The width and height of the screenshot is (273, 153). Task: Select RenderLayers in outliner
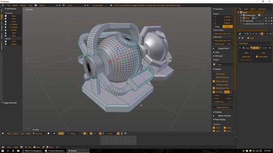(x=250, y=15)
